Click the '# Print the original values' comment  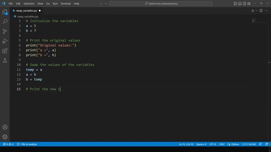pyautogui.click(x=53, y=41)
